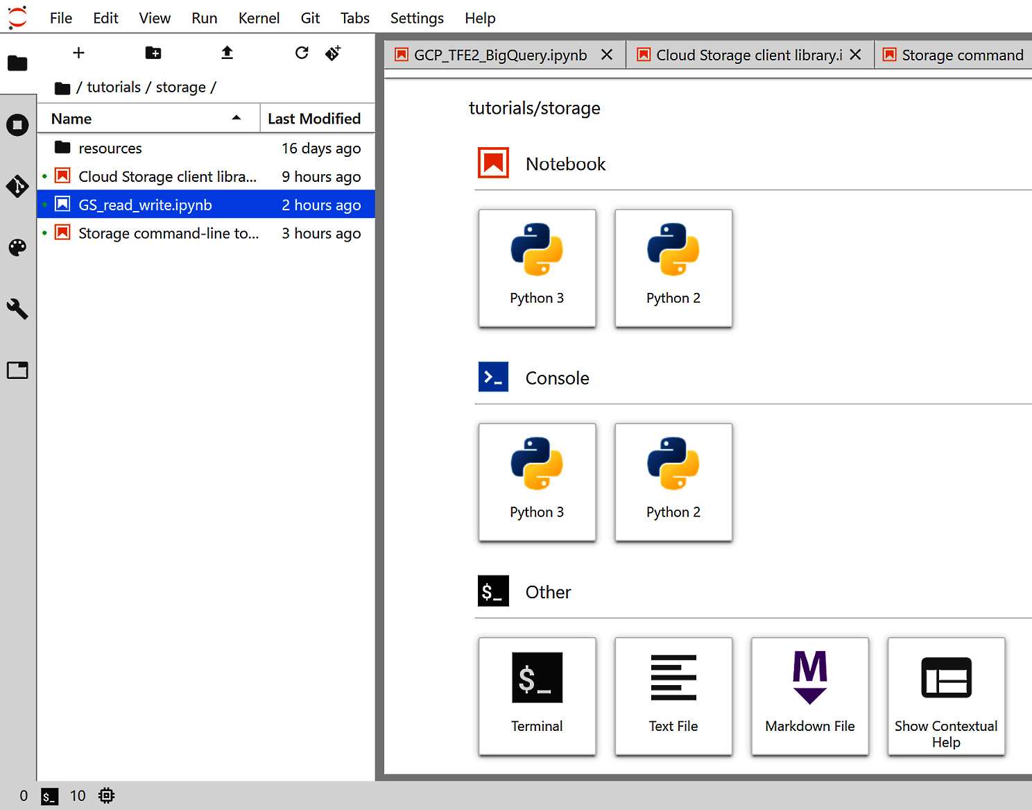
Task: Create a new Text File
Action: (x=673, y=696)
